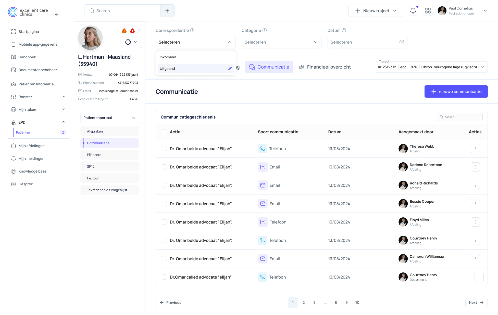Switch to Financieel overzicht tab

[325, 67]
